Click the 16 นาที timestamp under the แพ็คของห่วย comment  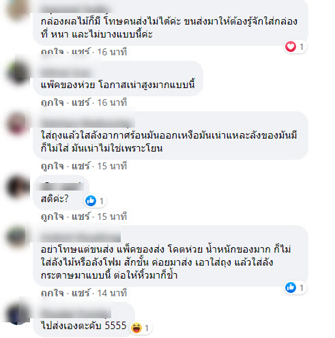pos(112,102)
